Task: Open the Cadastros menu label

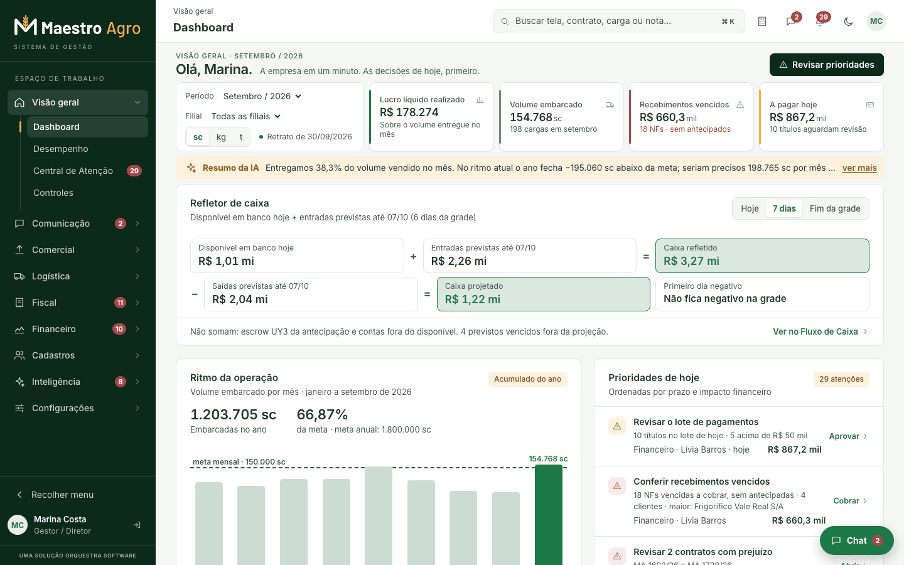Action: click(53, 355)
